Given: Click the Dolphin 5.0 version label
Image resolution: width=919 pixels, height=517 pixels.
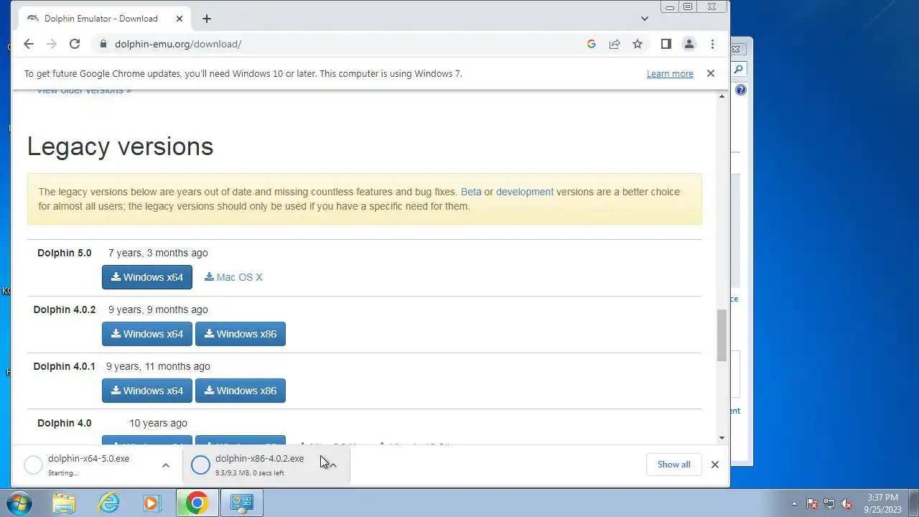Looking at the screenshot, I should tap(65, 253).
